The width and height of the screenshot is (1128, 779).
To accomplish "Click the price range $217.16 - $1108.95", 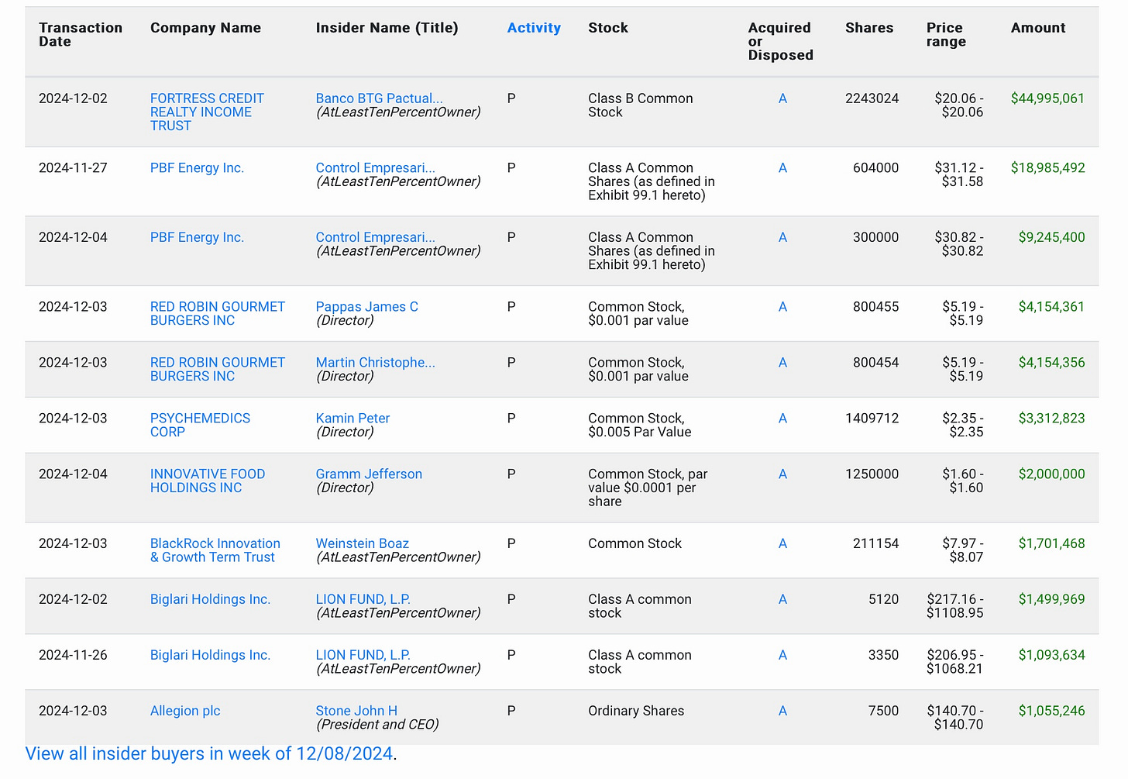I will click(x=955, y=607).
